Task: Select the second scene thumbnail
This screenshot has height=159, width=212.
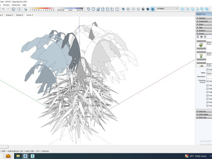Action: pyautogui.click(x=201, y=56)
